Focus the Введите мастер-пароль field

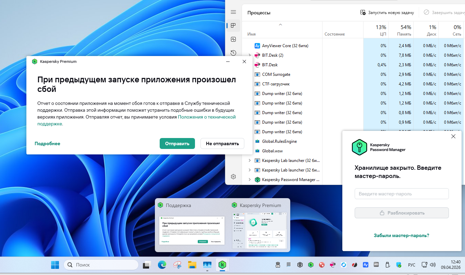(402, 194)
